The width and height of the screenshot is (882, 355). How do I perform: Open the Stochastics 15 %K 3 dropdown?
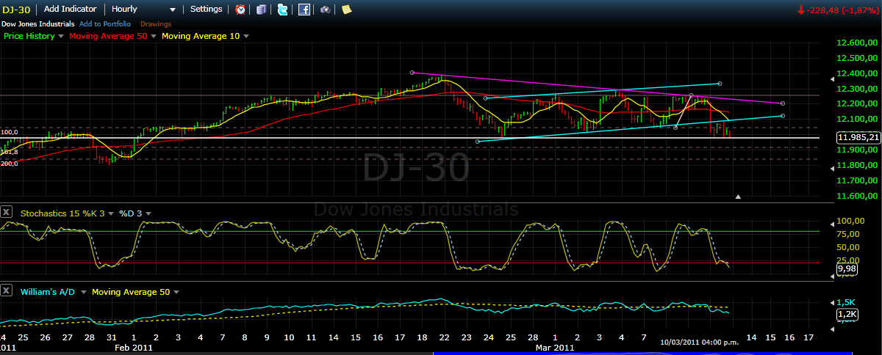click(112, 213)
